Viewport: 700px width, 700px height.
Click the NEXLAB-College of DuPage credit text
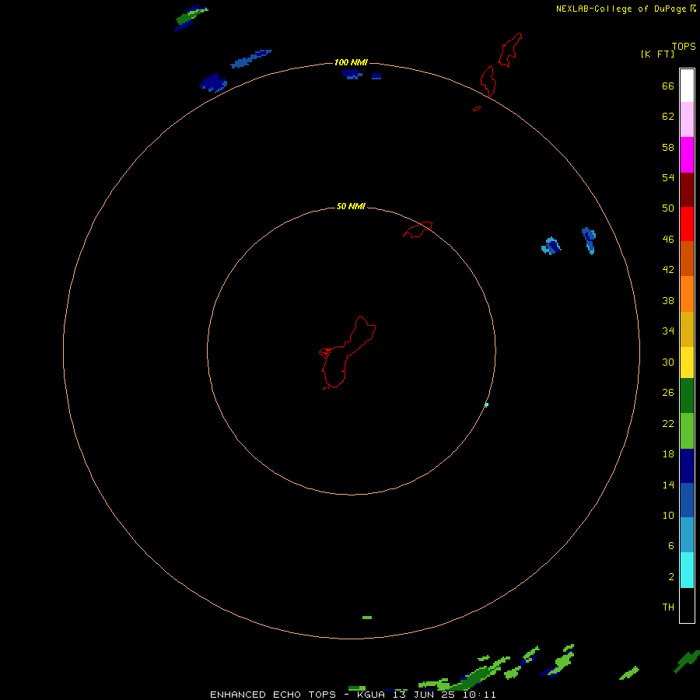click(621, 9)
